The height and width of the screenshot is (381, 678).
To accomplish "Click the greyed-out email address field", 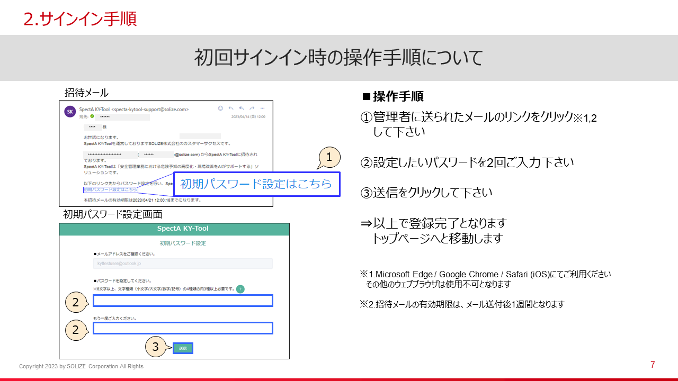I will pyautogui.click(x=183, y=264).
